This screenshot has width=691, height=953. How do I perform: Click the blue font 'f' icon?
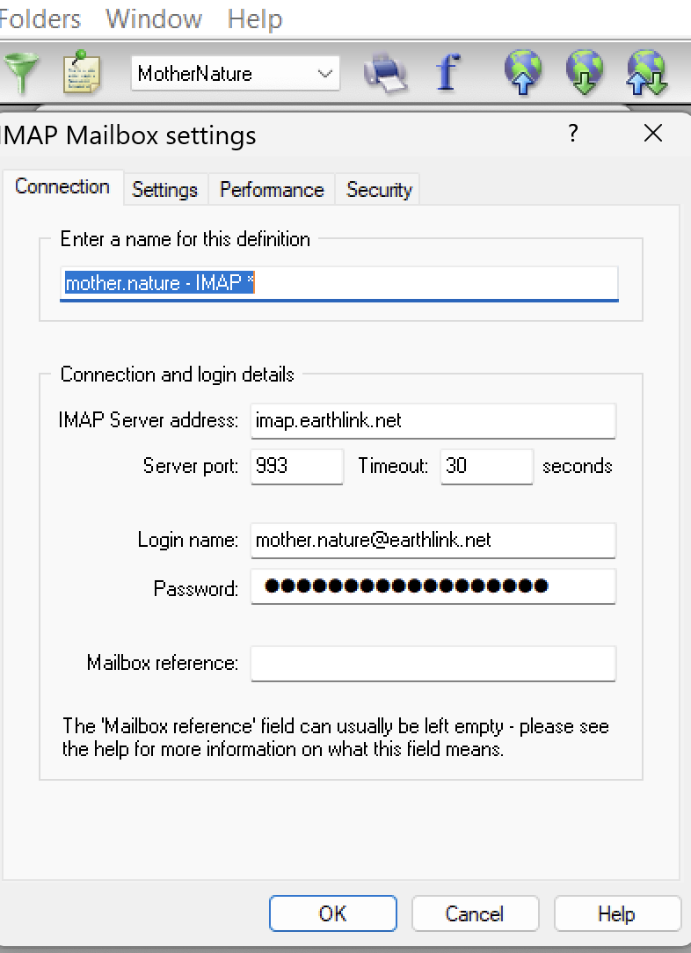tap(447, 74)
